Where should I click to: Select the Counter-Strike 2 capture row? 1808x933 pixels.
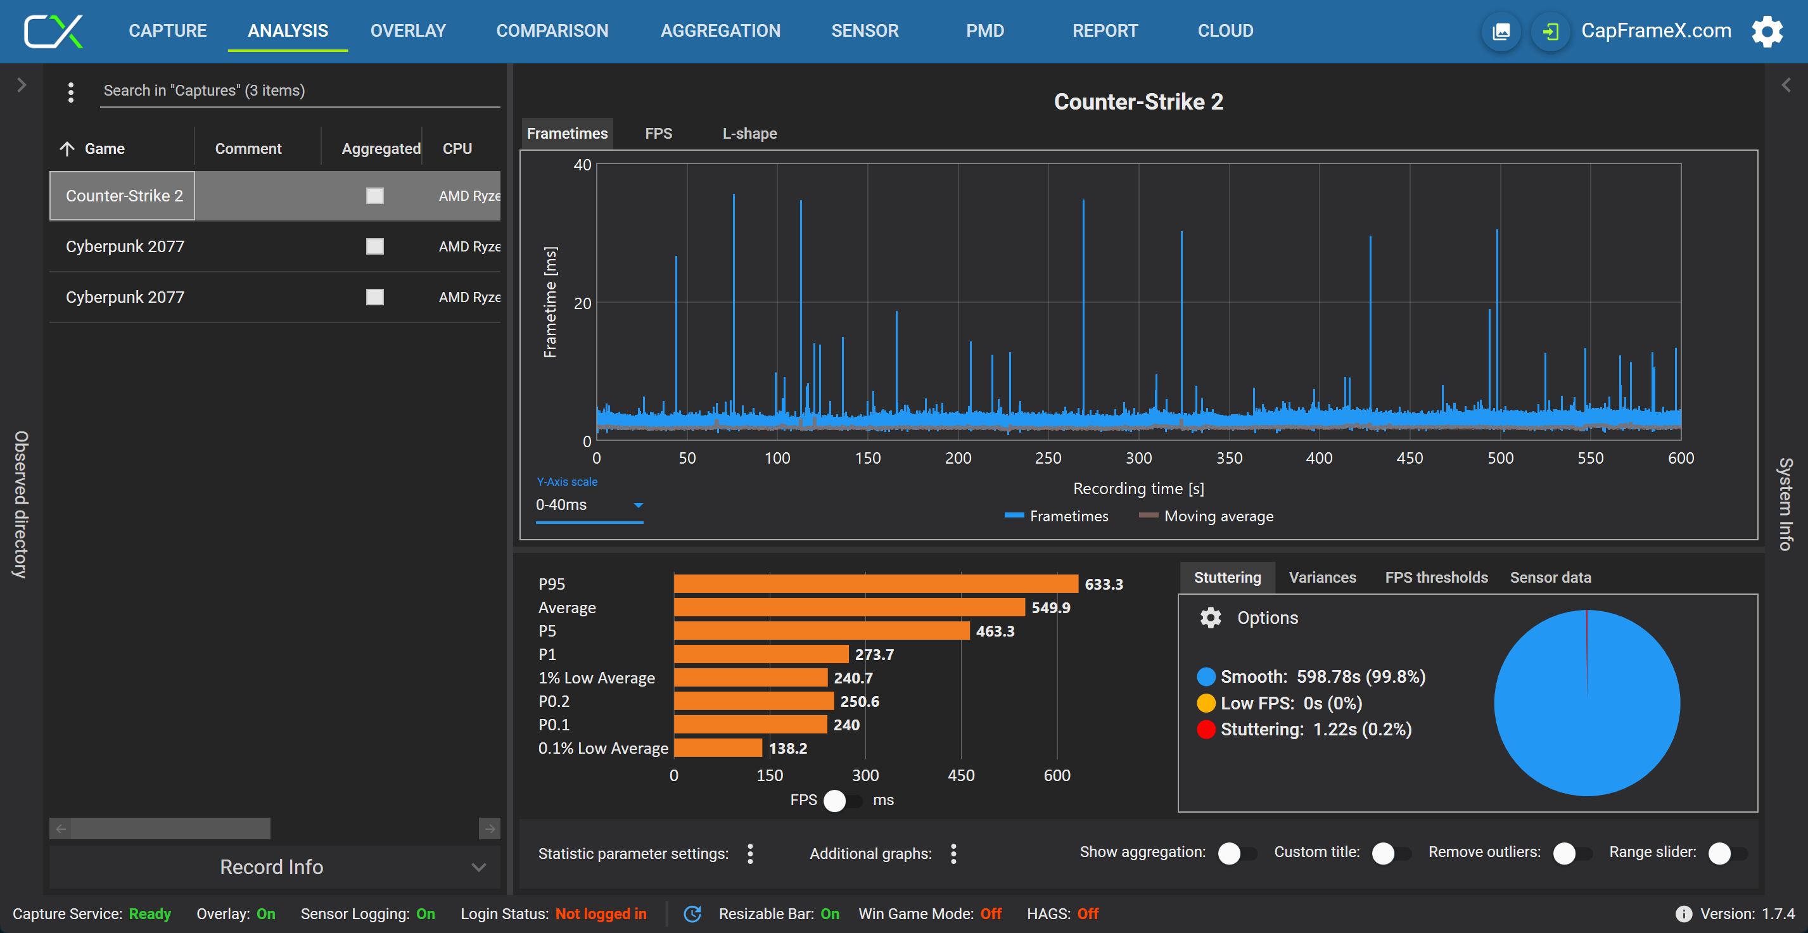(274, 196)
